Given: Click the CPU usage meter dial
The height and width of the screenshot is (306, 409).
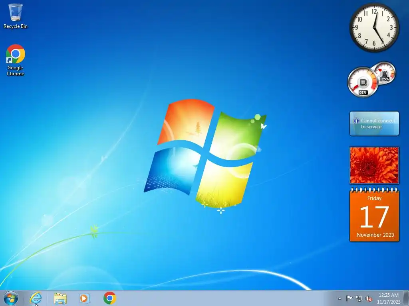Looking at the screenshot, I should coord(363,82).
